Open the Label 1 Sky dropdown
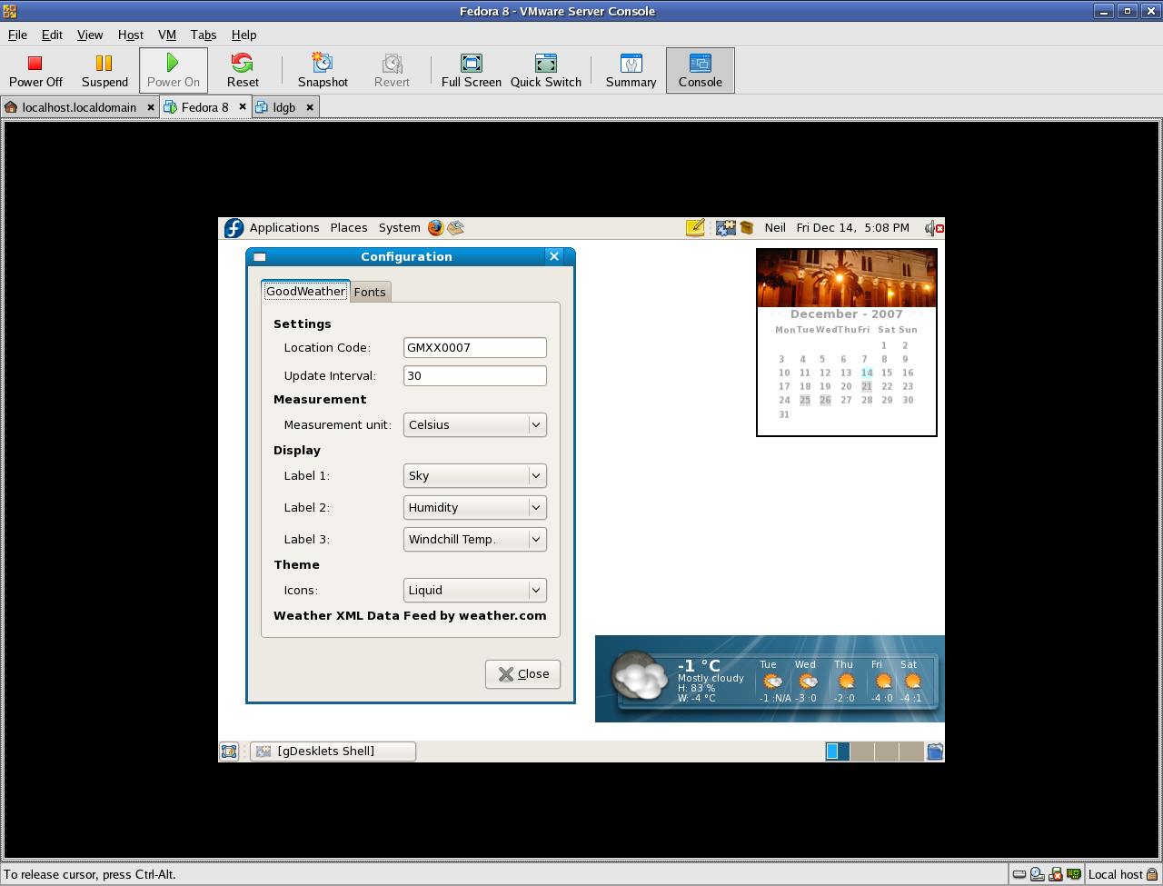 474,476
